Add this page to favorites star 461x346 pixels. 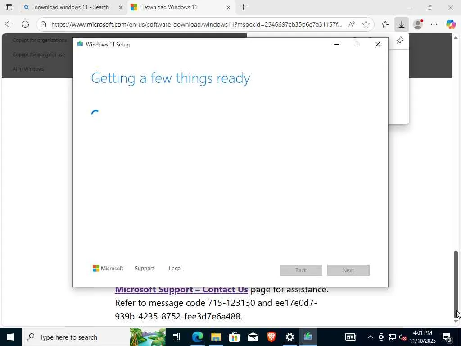click(x=366, y=24)
